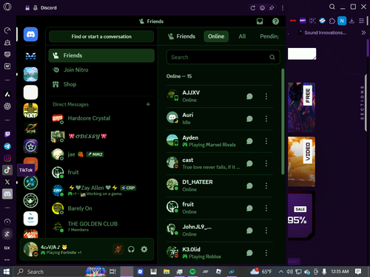
Task: Click the Sound Innovations bookmark
Action: tap(323, 33)
